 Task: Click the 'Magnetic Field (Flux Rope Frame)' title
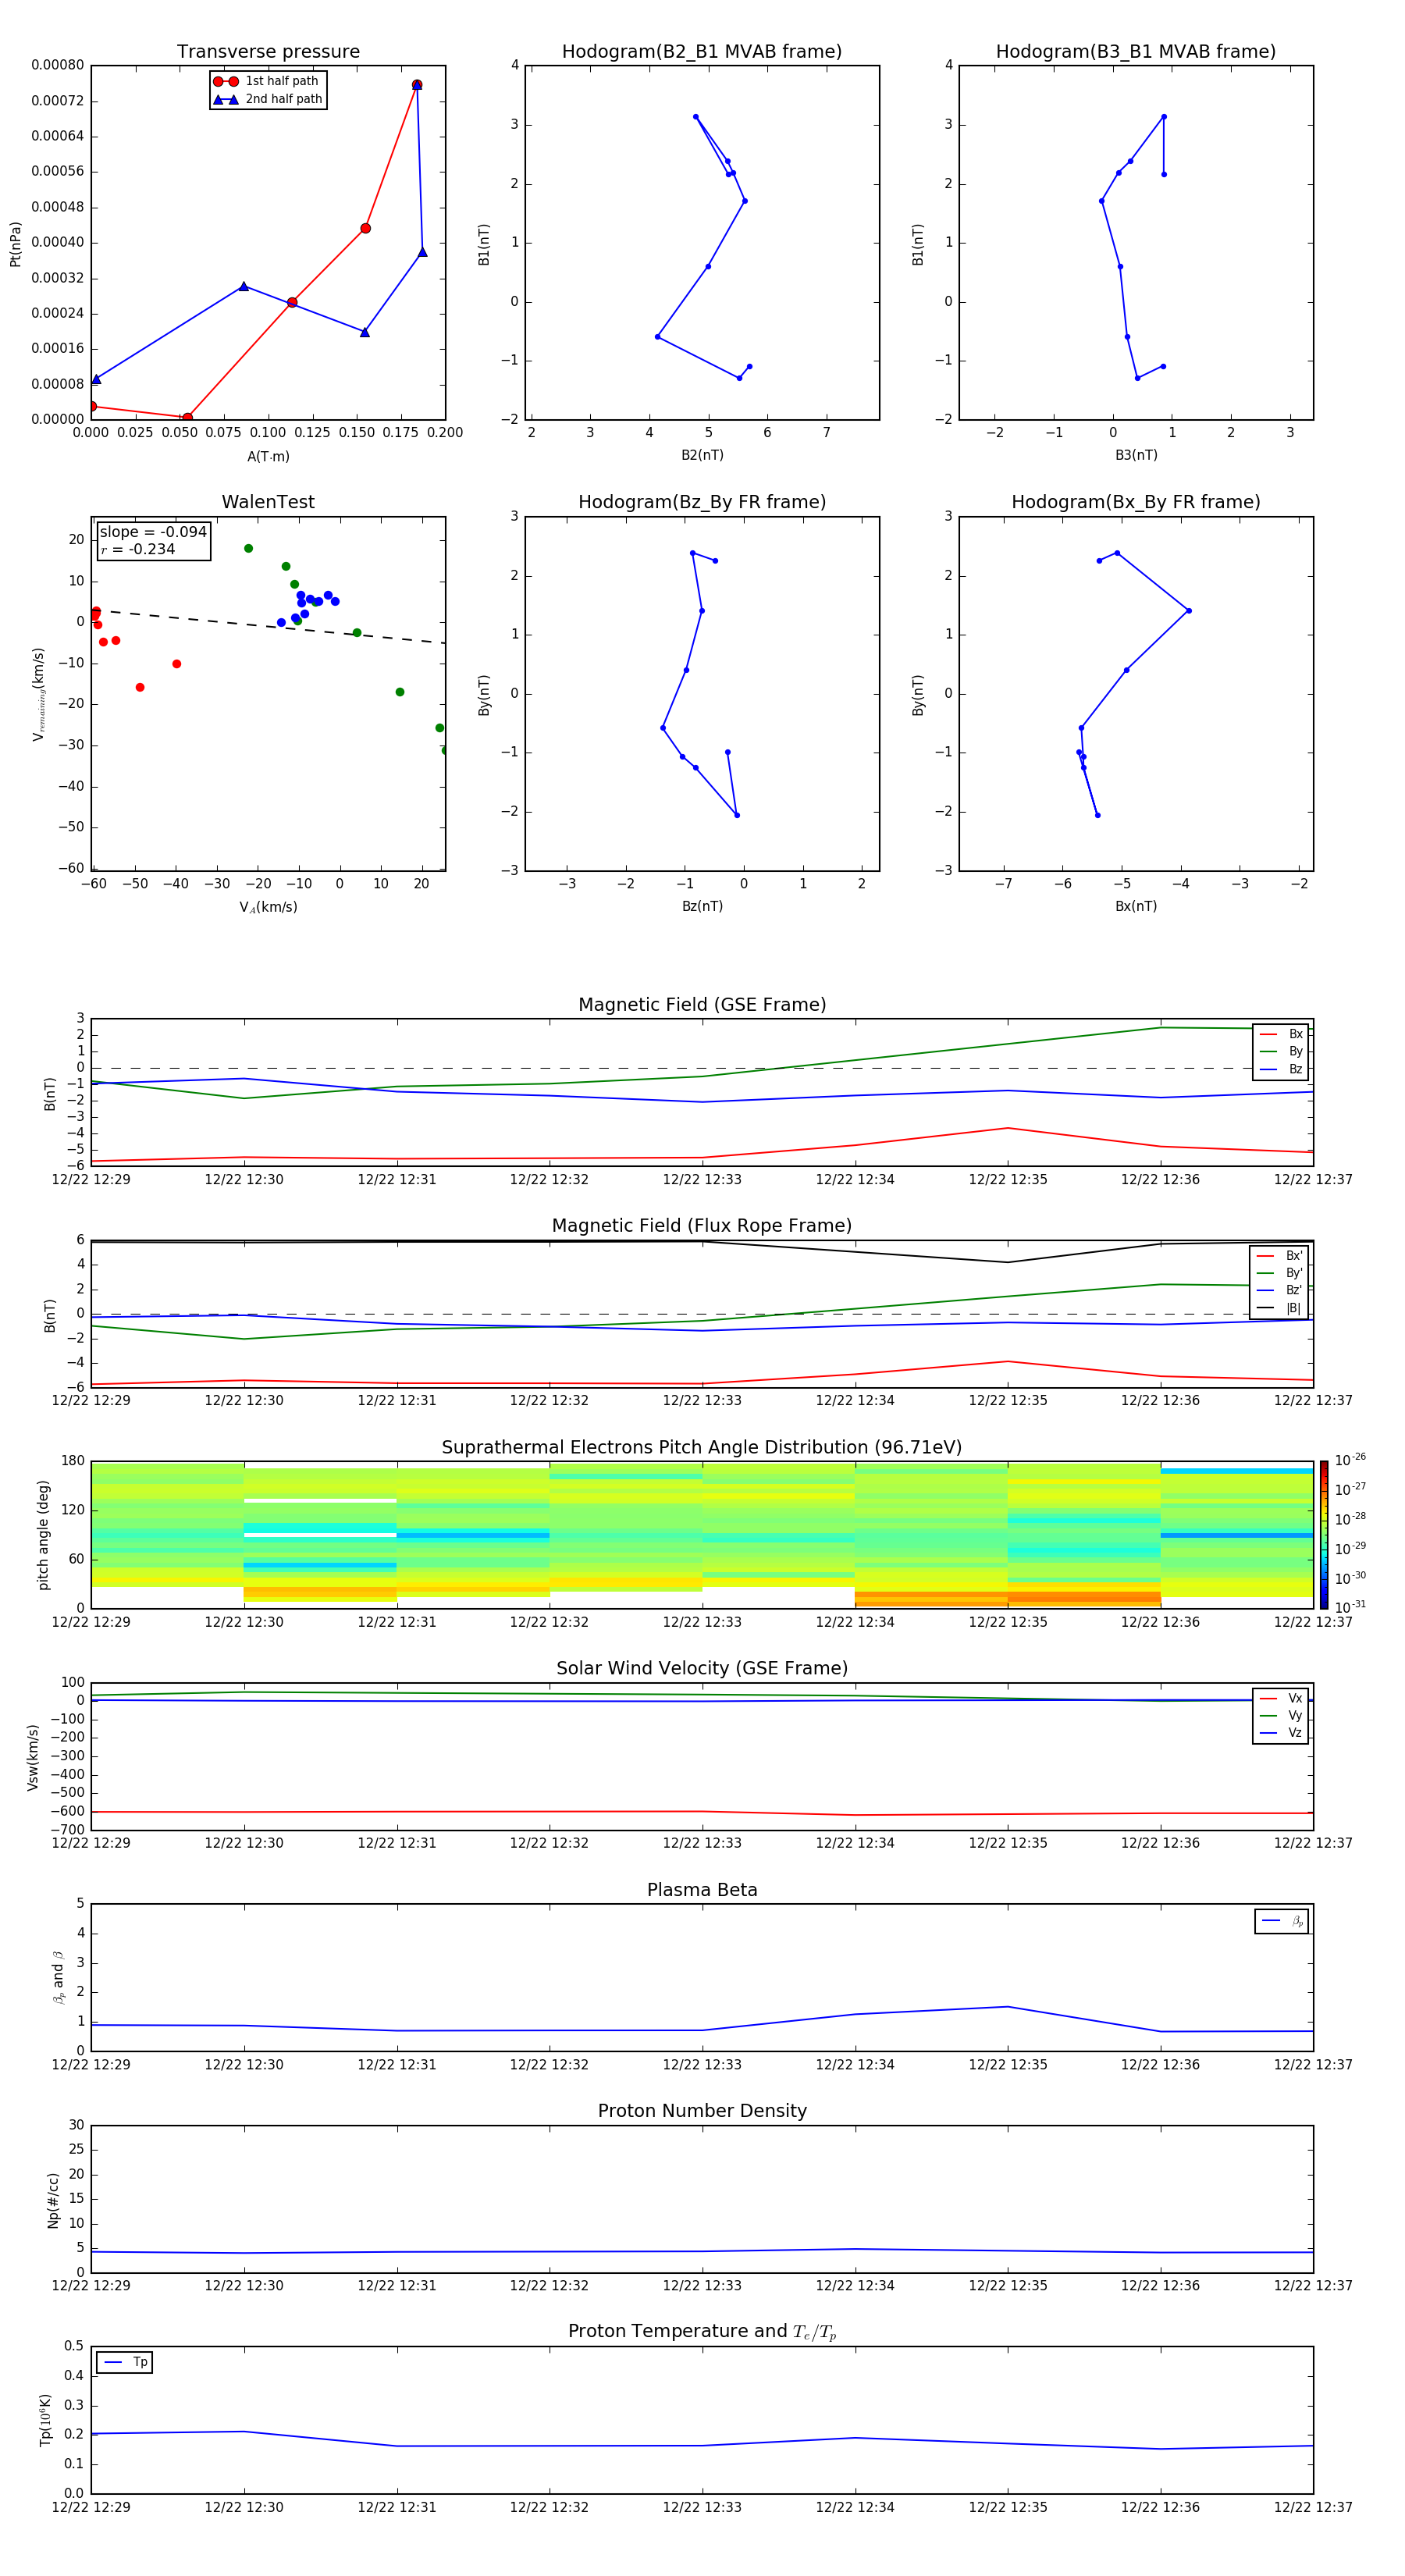[702, 1226]
